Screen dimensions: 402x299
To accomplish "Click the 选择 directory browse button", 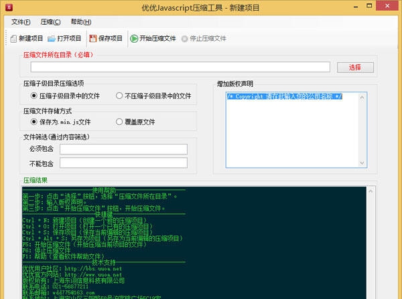I will coord(355,68).
